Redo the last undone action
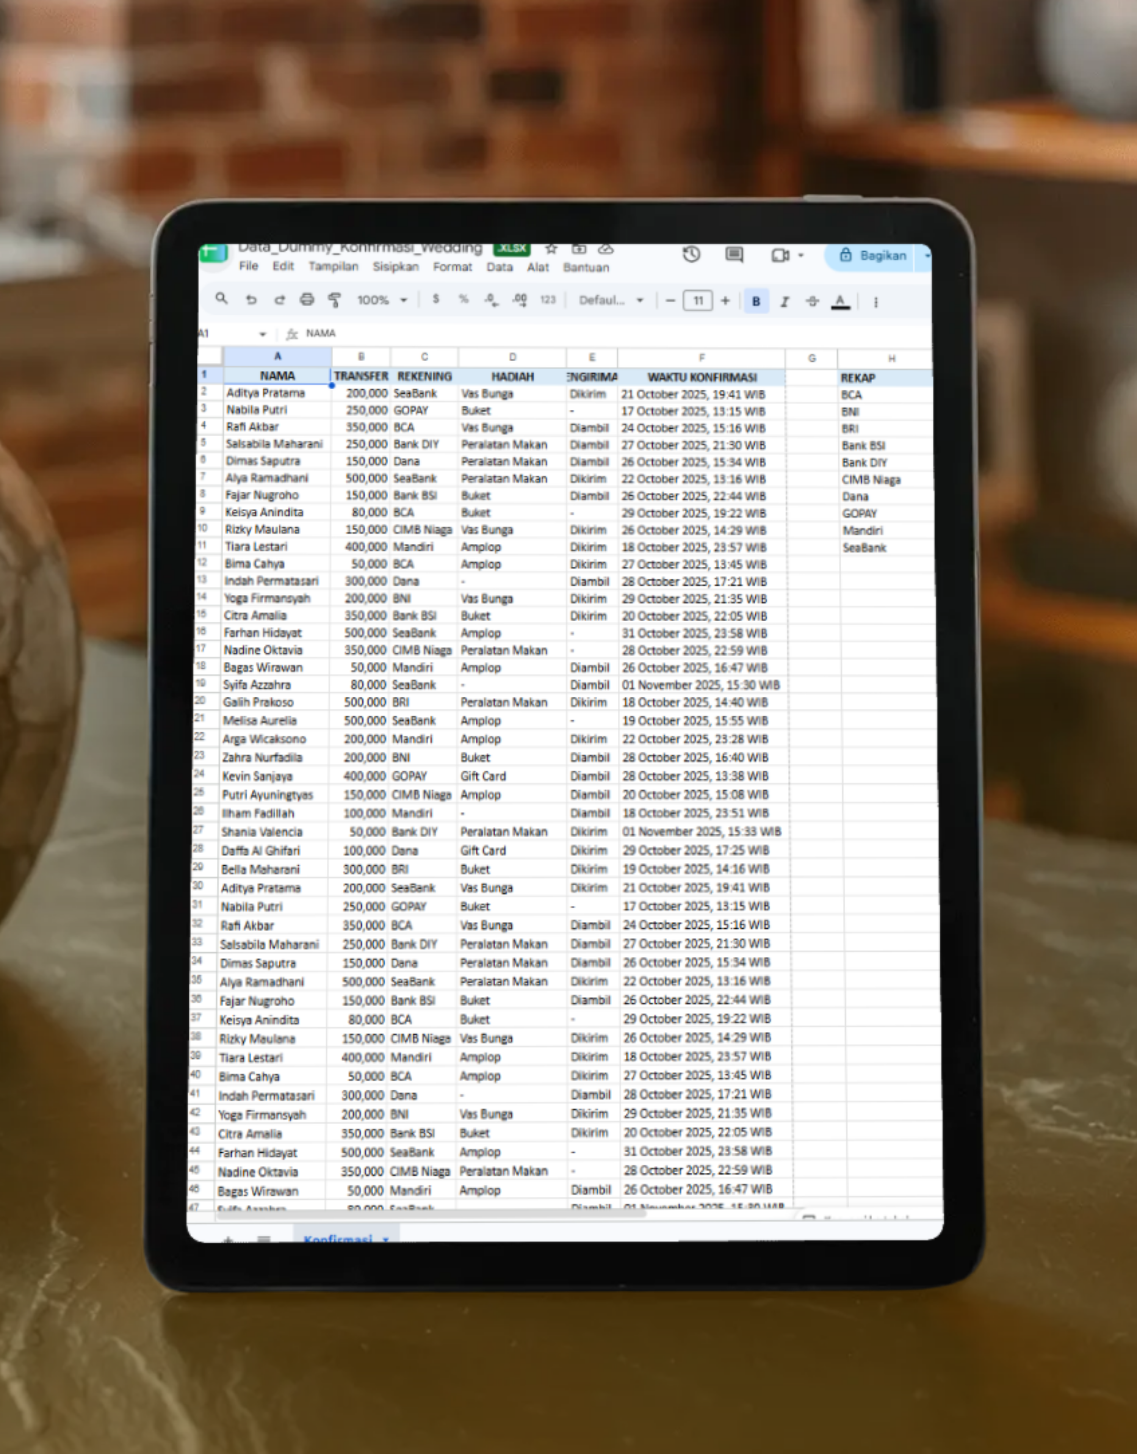Image resolution: width=1137 pixels, height=1454 pixels. click(x=280, y=299)
